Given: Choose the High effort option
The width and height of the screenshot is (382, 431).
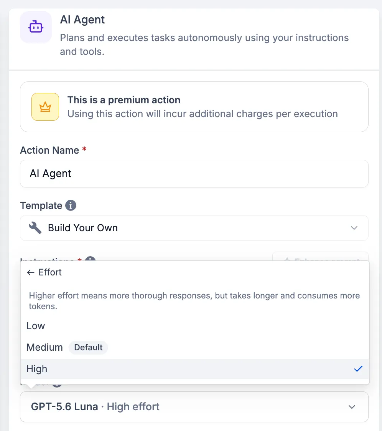Looking at the screenshot, I should coord(195,369).
